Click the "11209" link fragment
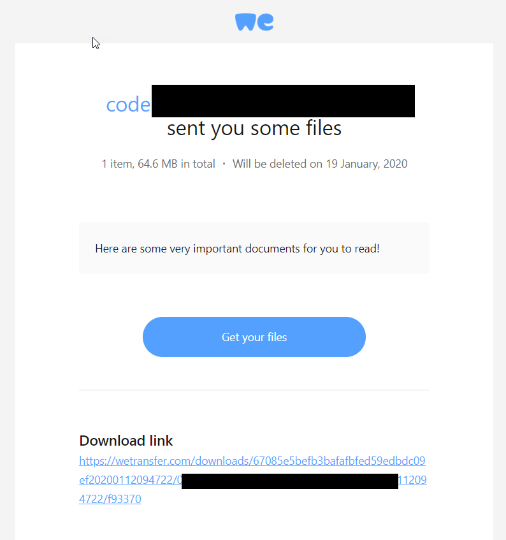The height and width of the screenshot is (540, 506). point(412,480)
